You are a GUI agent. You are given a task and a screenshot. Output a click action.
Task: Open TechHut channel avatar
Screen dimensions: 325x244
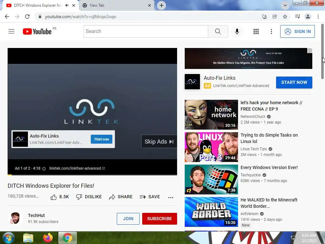click(x=15, y=218)
